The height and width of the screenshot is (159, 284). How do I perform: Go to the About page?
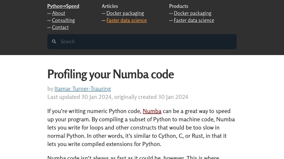pyautogui.click(x=59, y=13)
